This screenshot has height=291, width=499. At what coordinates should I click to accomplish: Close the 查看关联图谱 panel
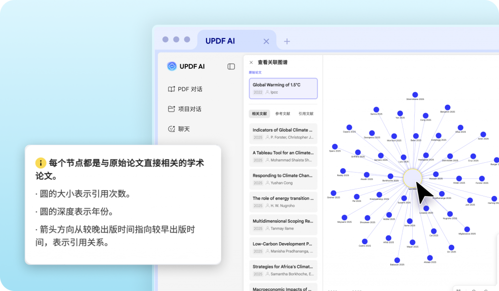(251, 62)
